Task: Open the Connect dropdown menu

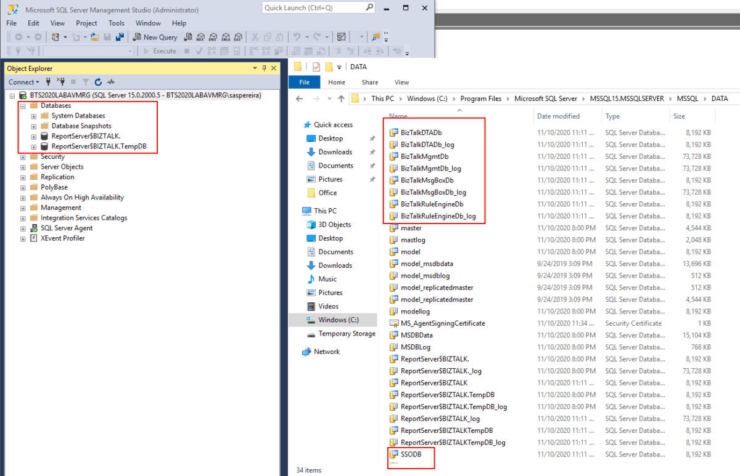Action: tap(23, 82)
